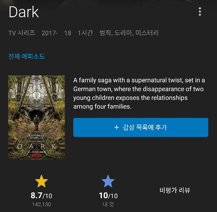Open the three-dot overflow menu
The height and width of the screenshot is (212, 217).
point(200,11)
